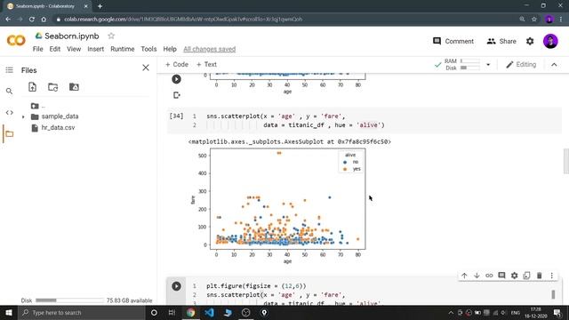
Task: Click the Disk storage usage bar
Action: tap(69, 300)
